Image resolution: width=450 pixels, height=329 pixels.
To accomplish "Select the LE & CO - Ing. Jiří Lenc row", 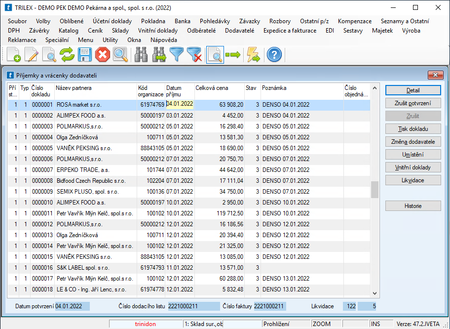I will [x=189, y=289].
